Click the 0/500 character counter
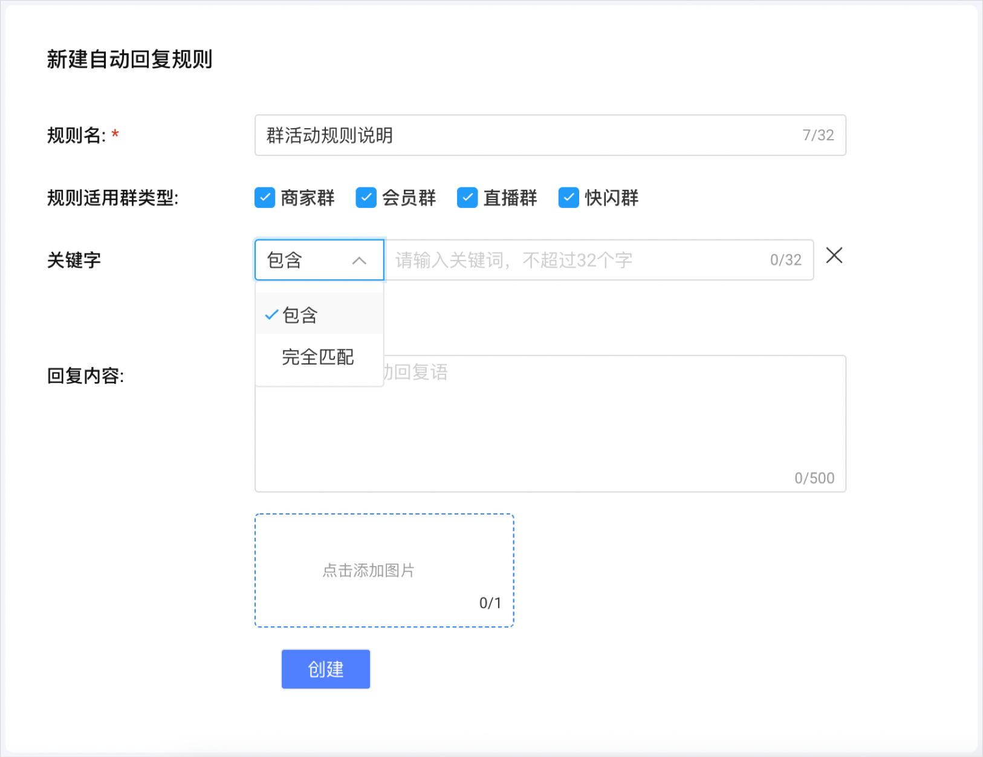 coord(814,478)
